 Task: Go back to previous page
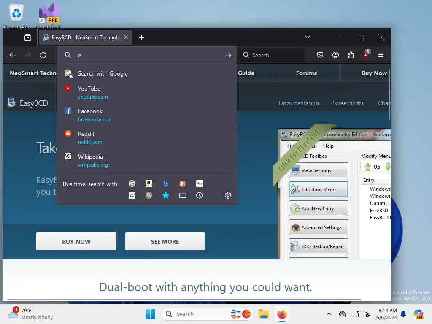tap(13, 55)
